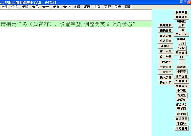
Task: Click the 下移 button
Action: tap(182, 30)
